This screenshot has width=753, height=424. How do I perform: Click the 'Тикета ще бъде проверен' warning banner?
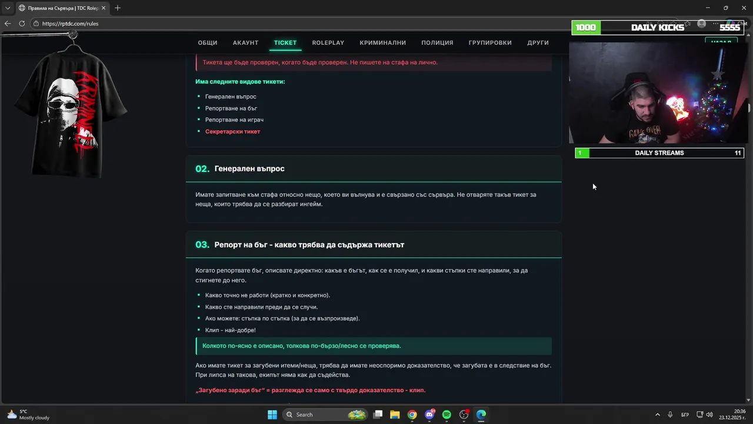coord(374,62)
